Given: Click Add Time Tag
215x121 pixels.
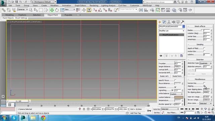Looking at the screenshot, I should (135, 113).
